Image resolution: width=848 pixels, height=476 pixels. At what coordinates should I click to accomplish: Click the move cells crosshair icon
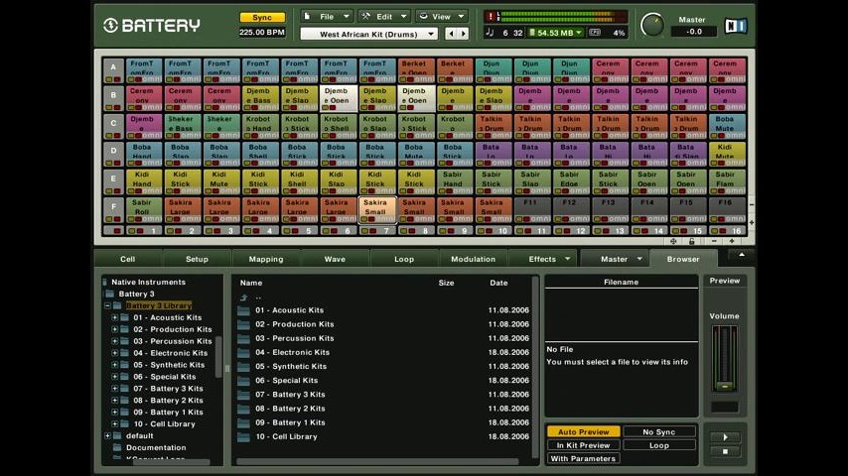(673, 241)
